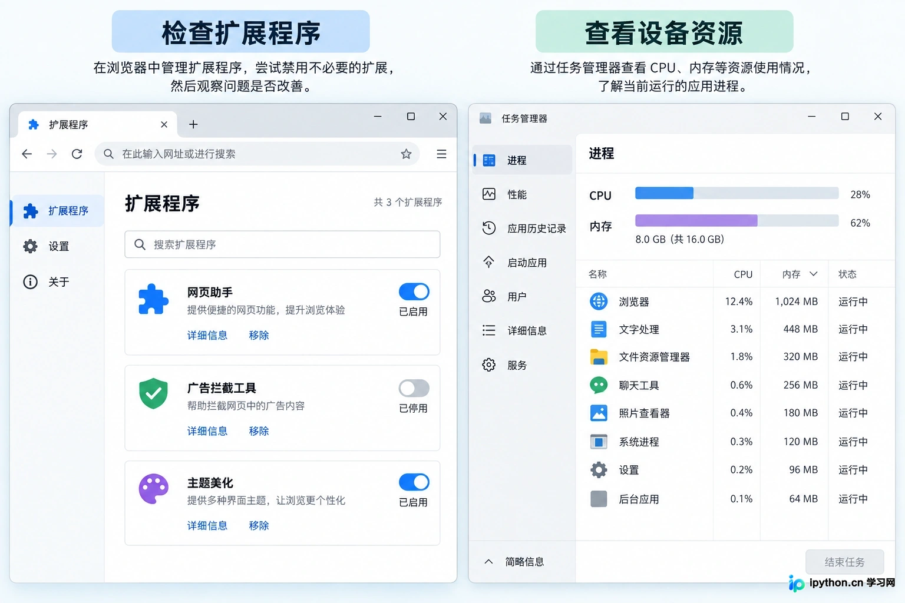Sort by 内存 column dropdown arrow
Viewport: 905px width, 603px height.
(x=814, y=274)
